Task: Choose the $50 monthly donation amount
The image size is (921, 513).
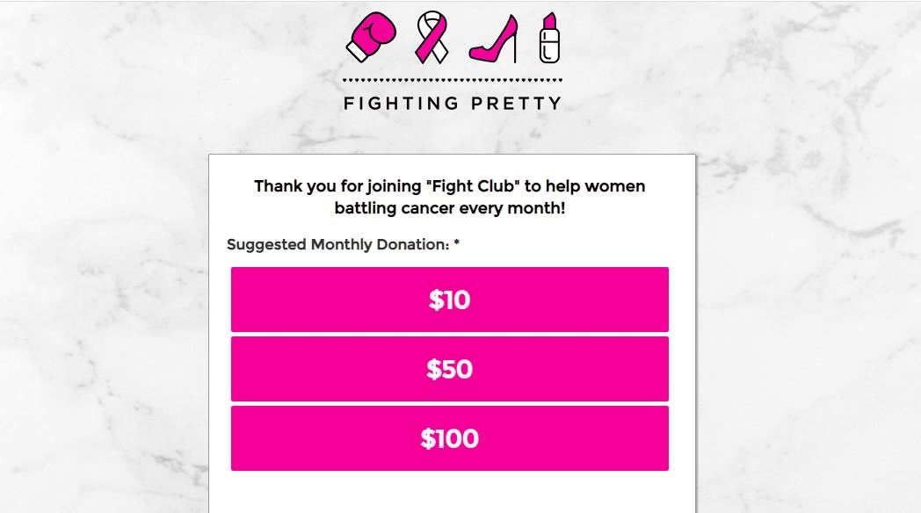Action: pos(449,369)
